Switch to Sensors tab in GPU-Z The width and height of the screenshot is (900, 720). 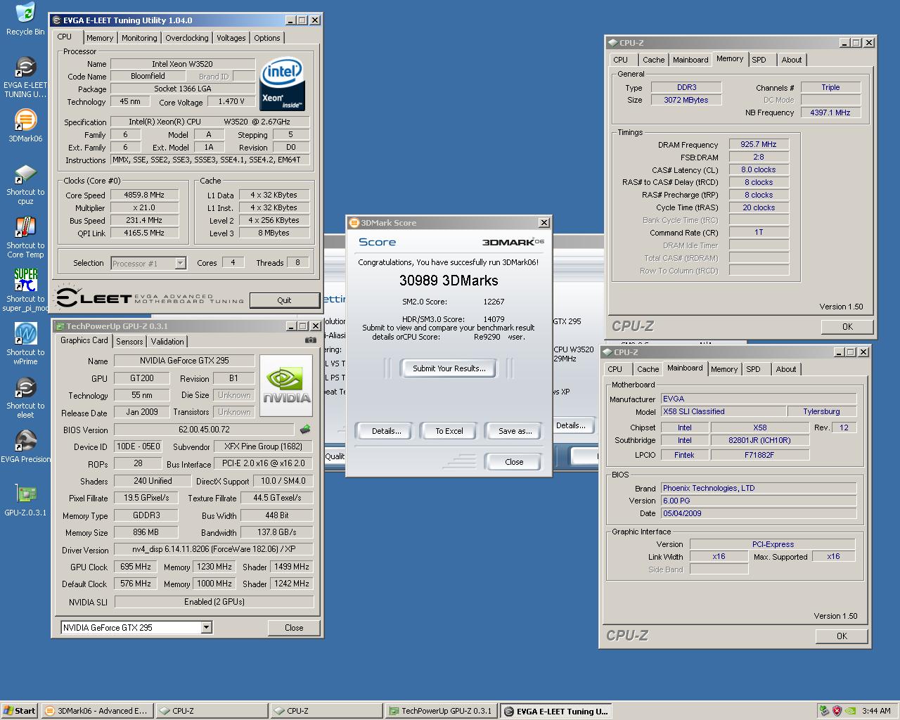coord(129,342)
